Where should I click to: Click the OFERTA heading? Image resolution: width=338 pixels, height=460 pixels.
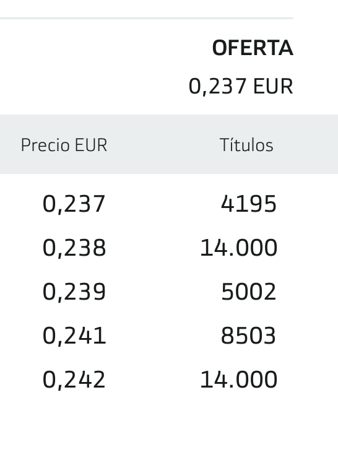253,48
